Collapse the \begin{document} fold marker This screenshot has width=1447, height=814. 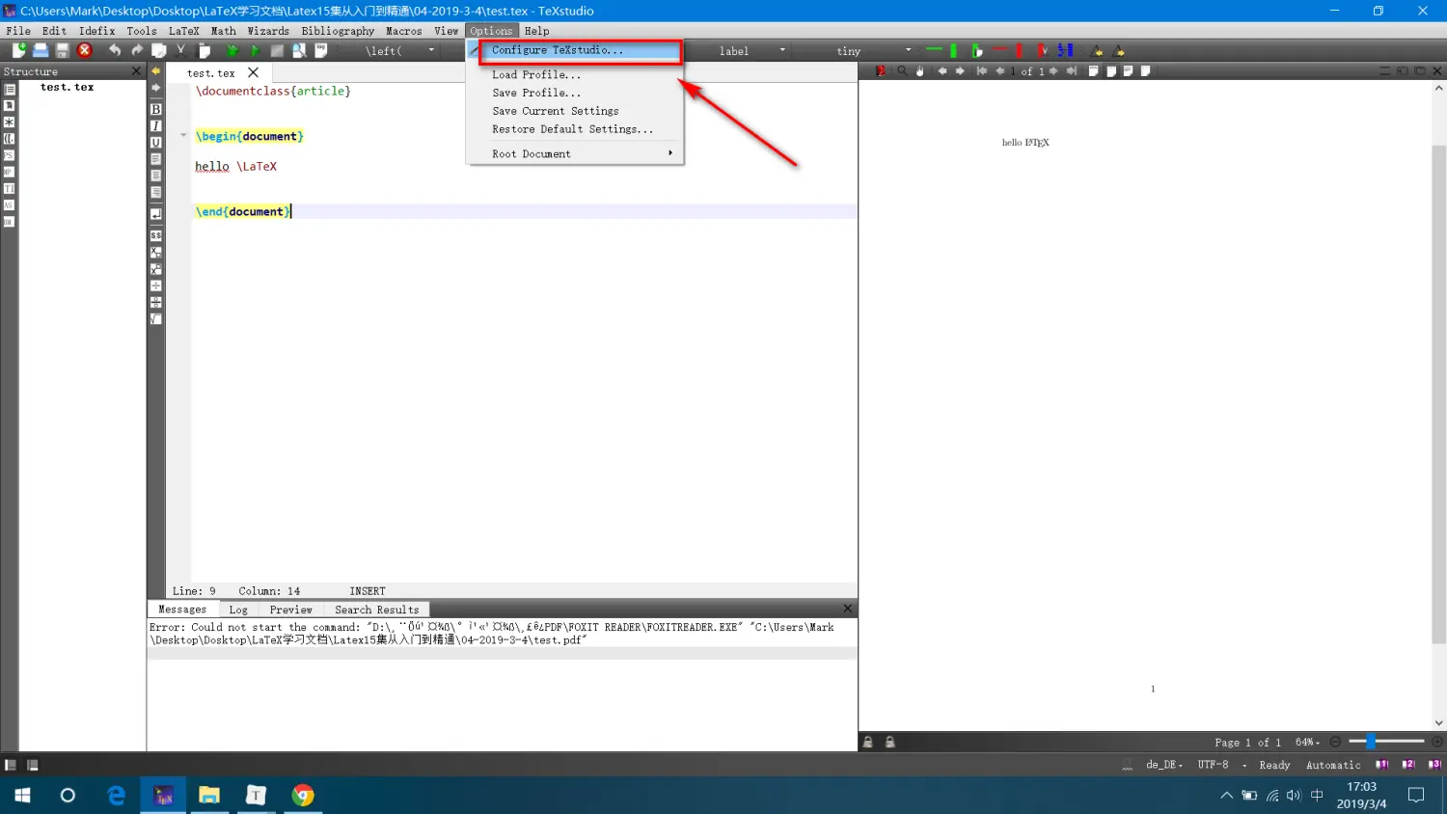click(183, 136)
